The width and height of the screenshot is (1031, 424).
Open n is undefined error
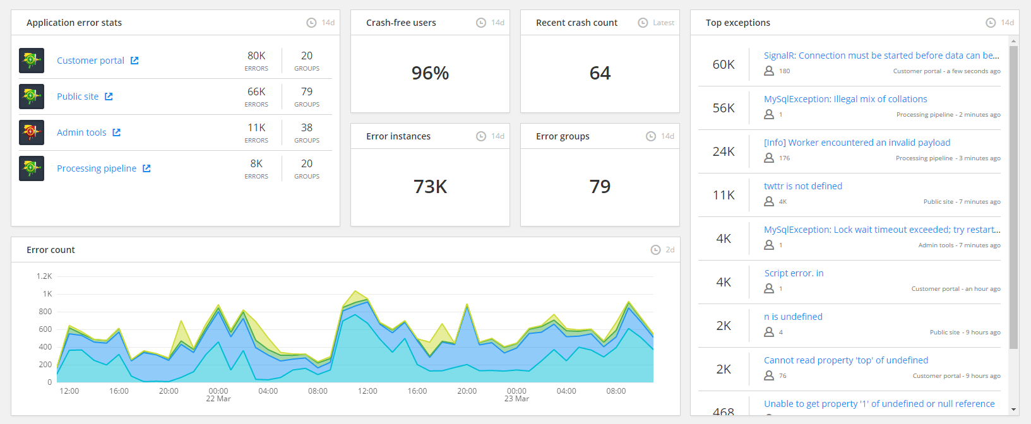[x=793, y=317]
